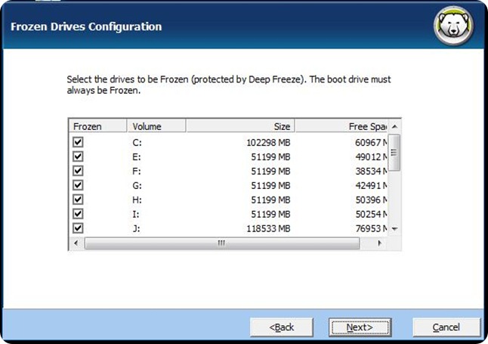Click the 76953 free space value
Screen dimensions: 488x344
coord(372,229)
